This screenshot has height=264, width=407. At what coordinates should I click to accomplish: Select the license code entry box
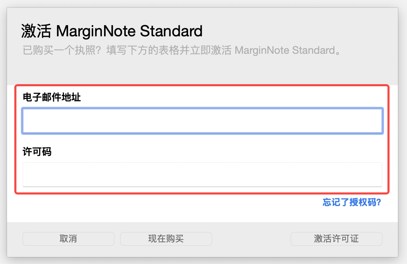click(202, 174)
